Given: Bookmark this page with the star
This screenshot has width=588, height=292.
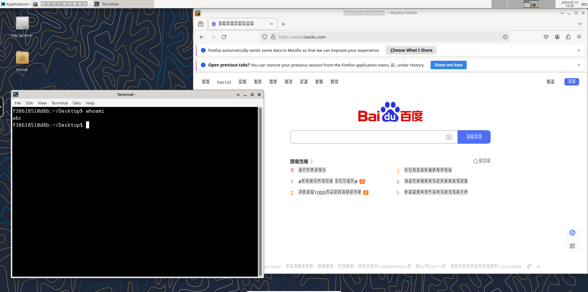Looking at the screenshot, I should 505,37.
